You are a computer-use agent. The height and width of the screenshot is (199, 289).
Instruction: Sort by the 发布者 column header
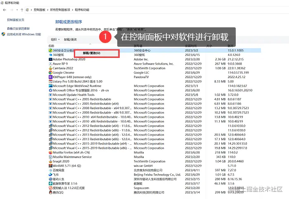tap(138, 46)
